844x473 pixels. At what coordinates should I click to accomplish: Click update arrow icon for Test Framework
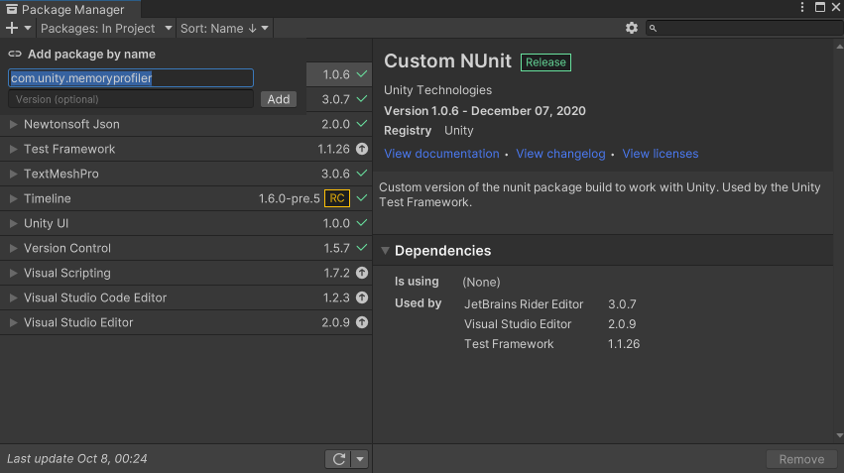click(362, 149)
